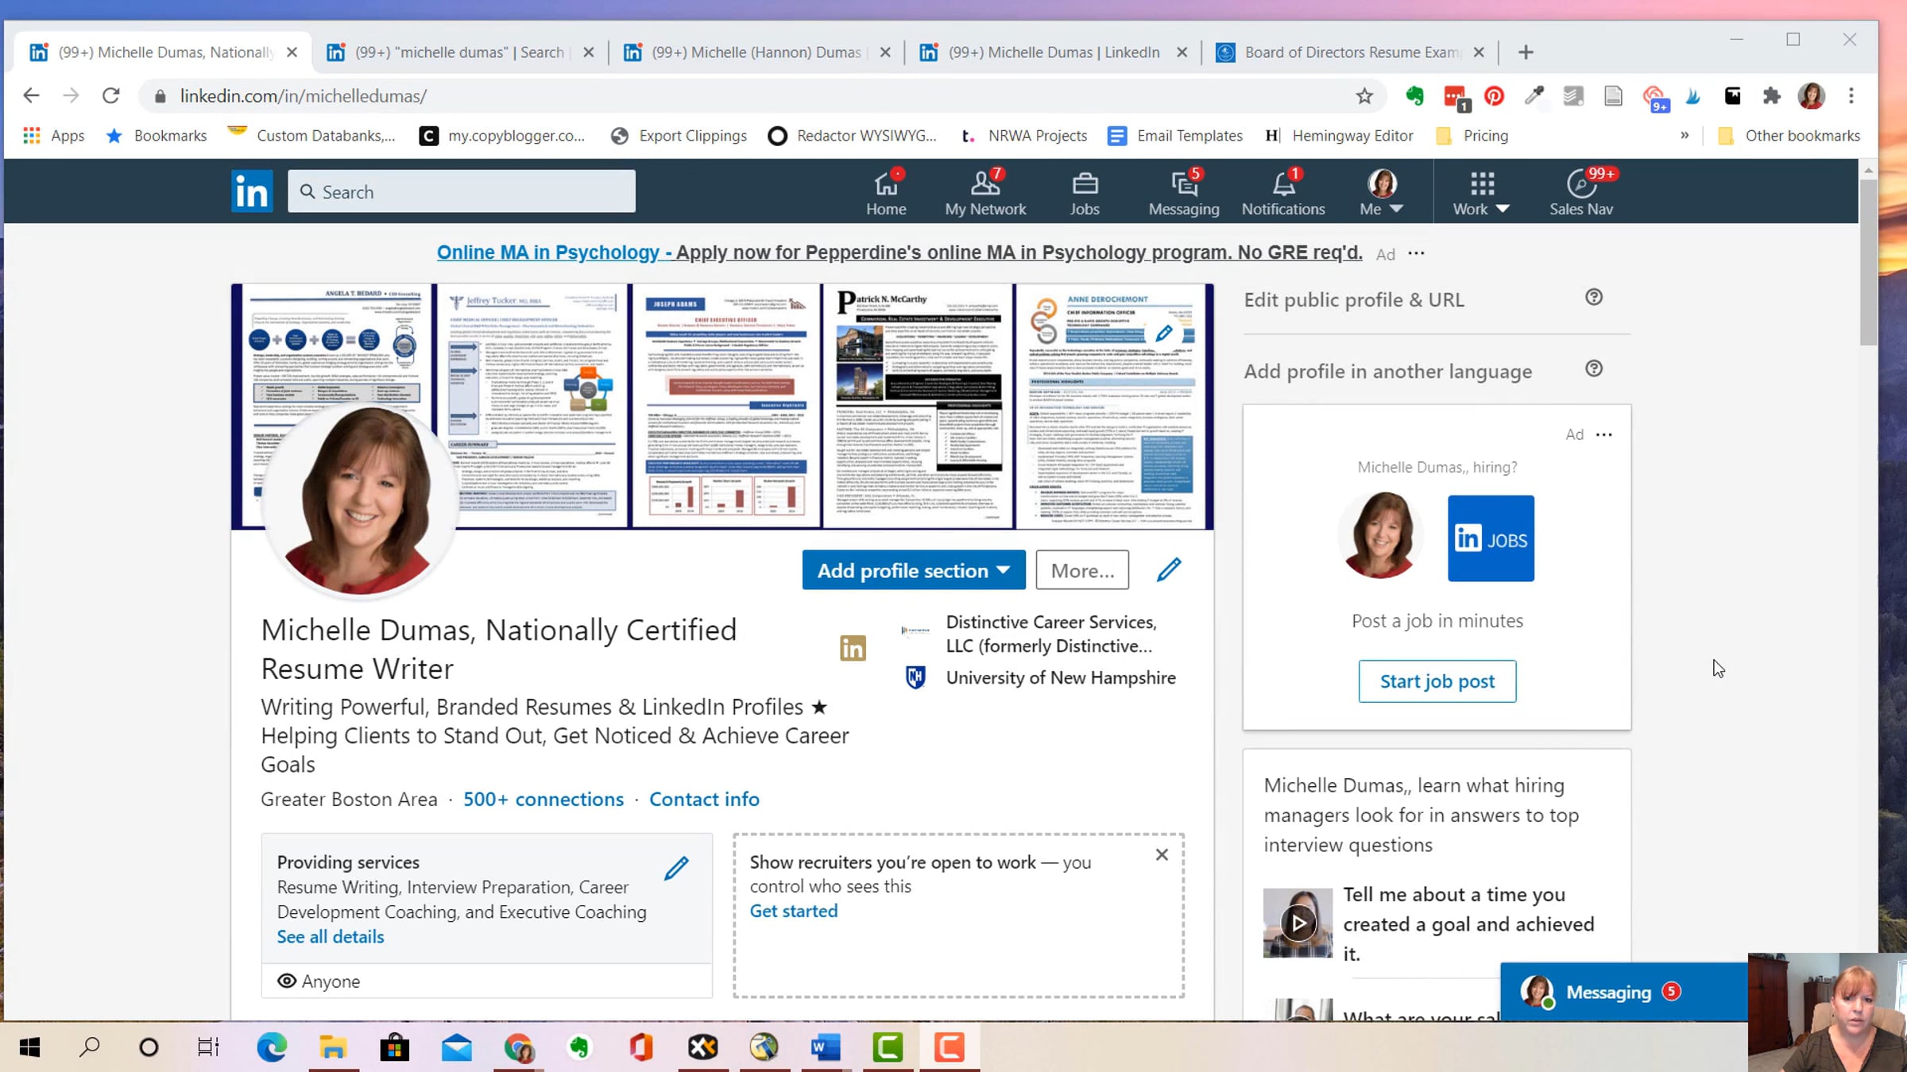Open banner ad options ellipsis
Viewport: 1907px width, 1072px height.
1416,253
